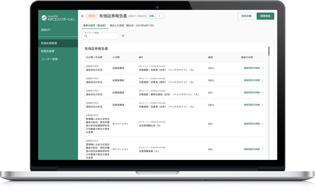Click chevron in S-EMCO-AA-002 row

(x=262, y=80)
